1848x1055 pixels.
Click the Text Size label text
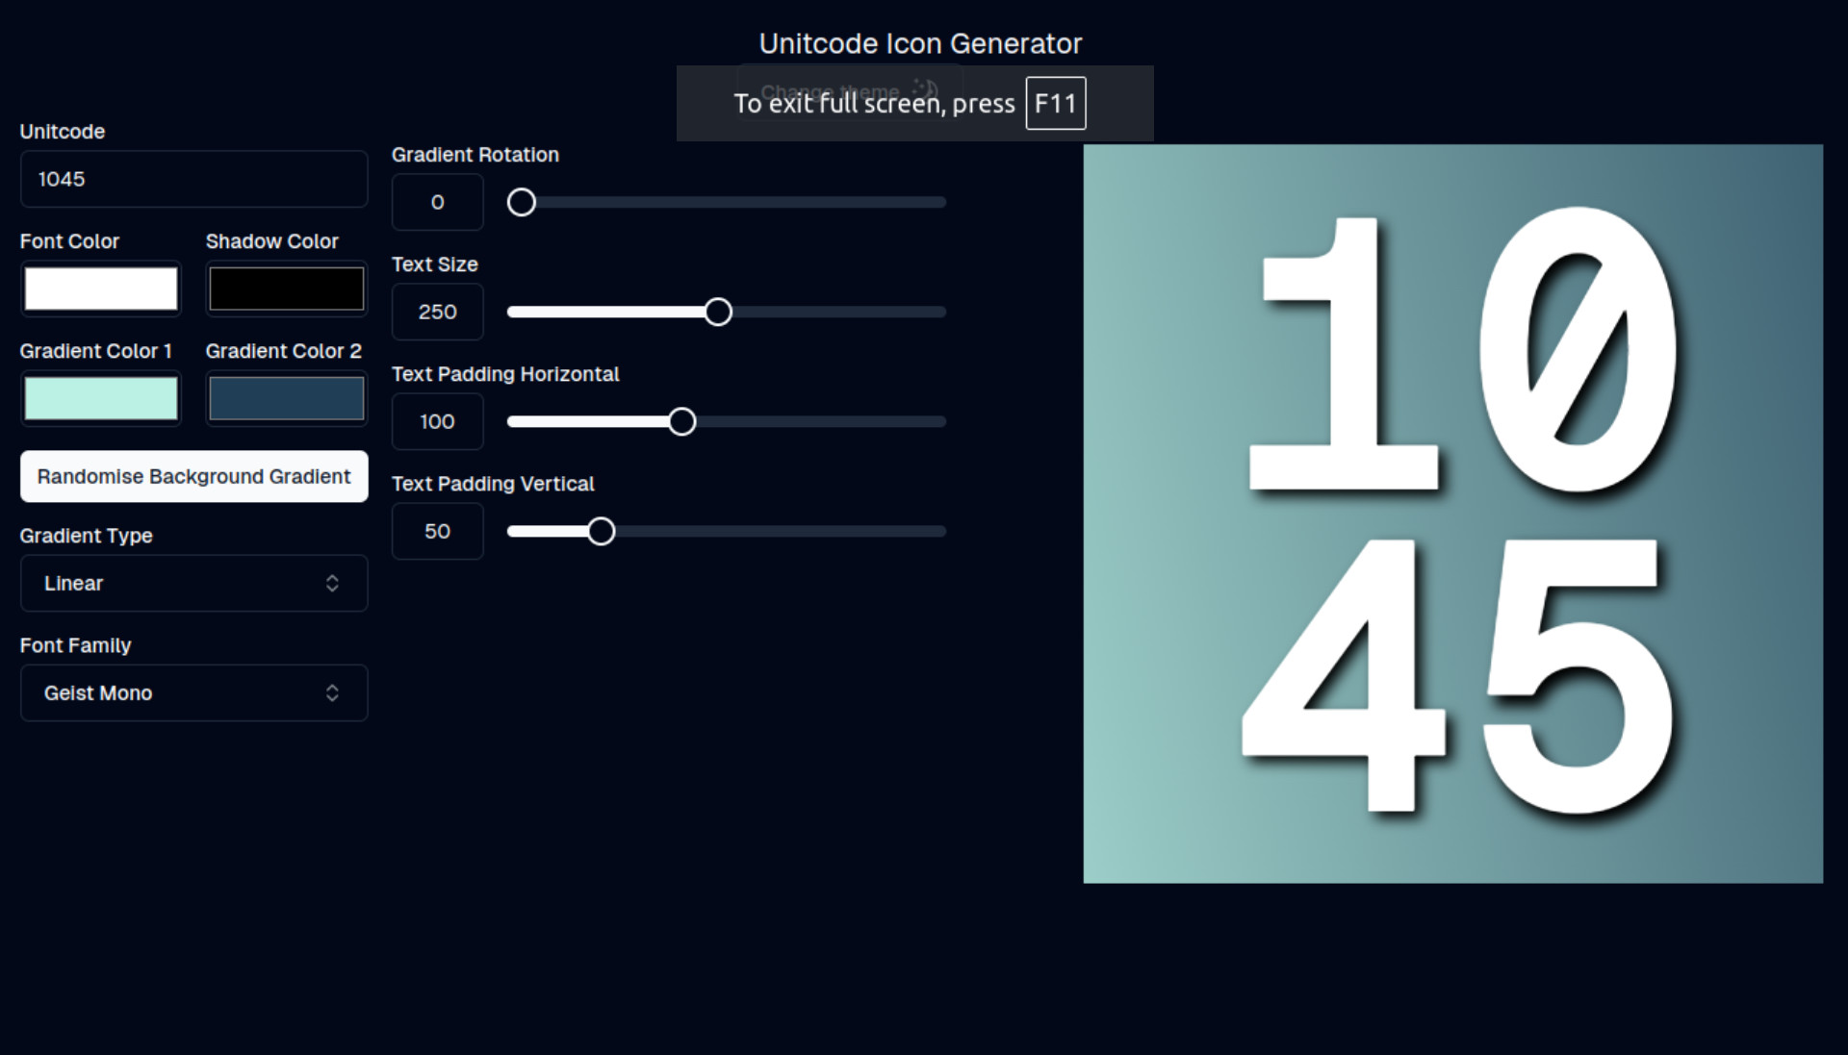(435, 264)
